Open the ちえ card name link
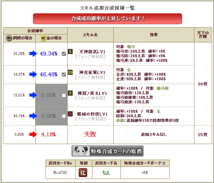Image resolution: width=214 pixels, height=183 pixels. (106, 172)
